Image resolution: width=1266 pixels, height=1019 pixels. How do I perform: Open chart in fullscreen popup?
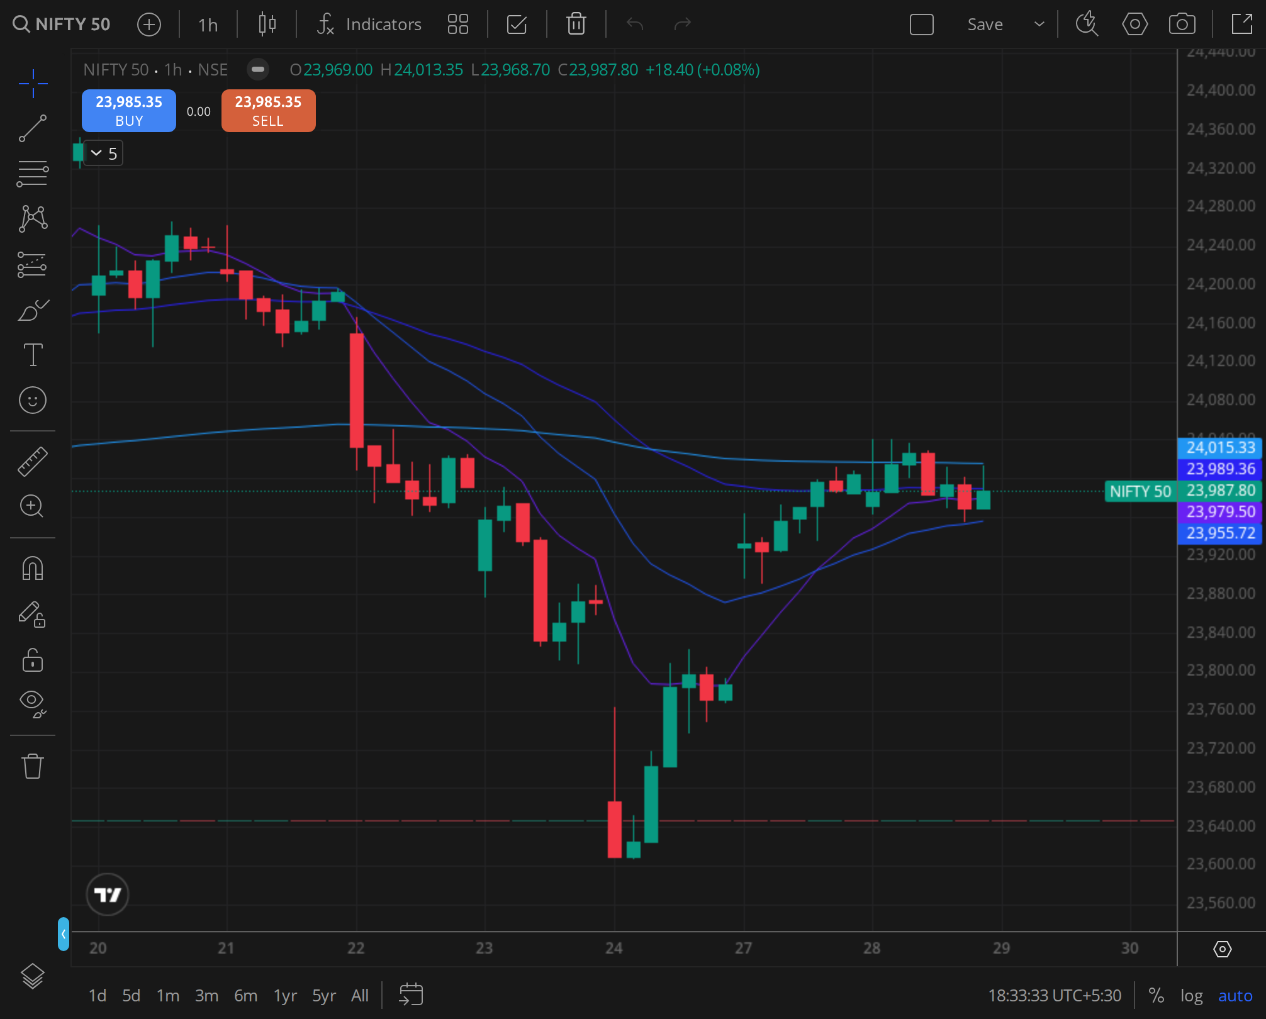[x=1241, y=25]
